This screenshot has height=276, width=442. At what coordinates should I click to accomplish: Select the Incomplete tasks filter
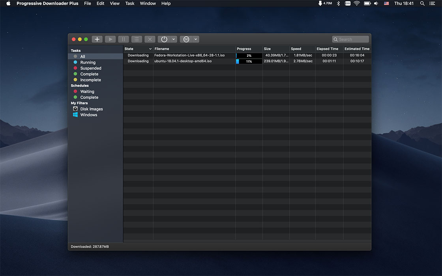point(90,80)
